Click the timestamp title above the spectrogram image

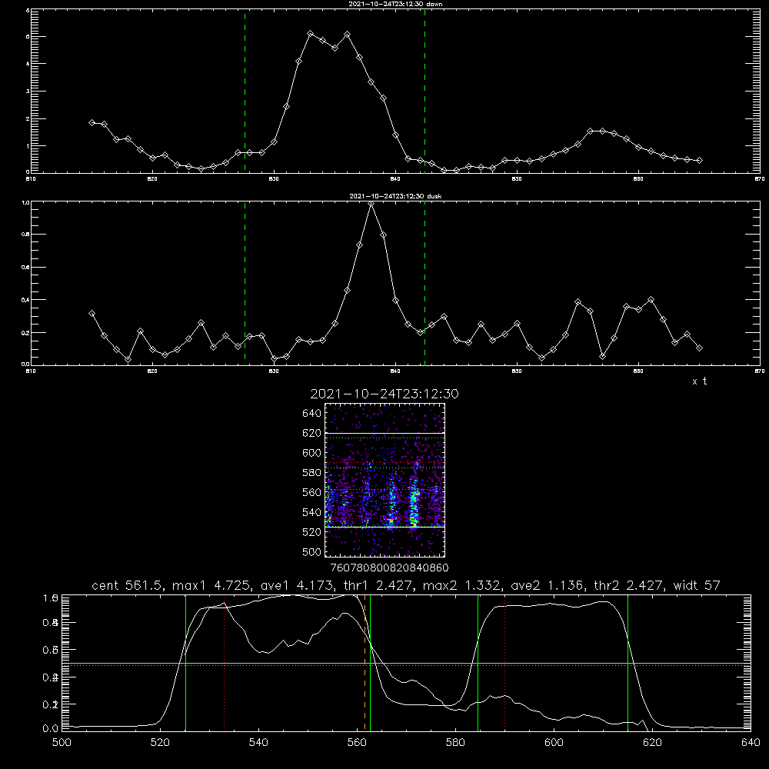coord(384,394)
